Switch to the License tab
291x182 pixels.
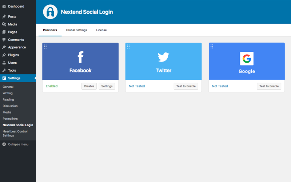[101, 30]
